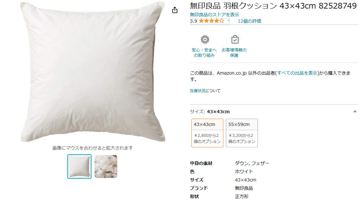Click the safety initiatives badge icon
The image size is (363, 200).
click(x=204, y=39)
